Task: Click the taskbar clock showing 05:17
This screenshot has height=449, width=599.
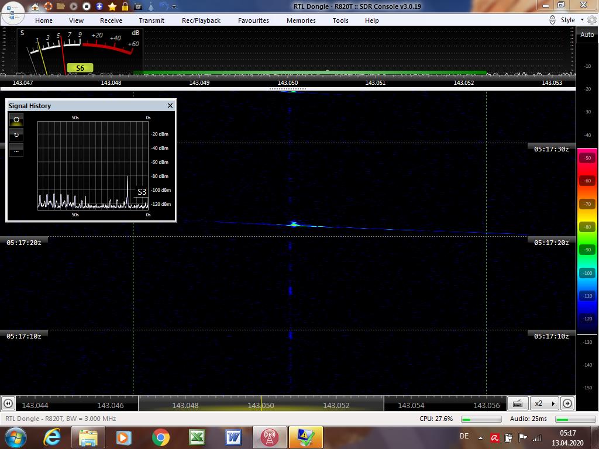Action: pyautogui.click(x=567, y=438)
